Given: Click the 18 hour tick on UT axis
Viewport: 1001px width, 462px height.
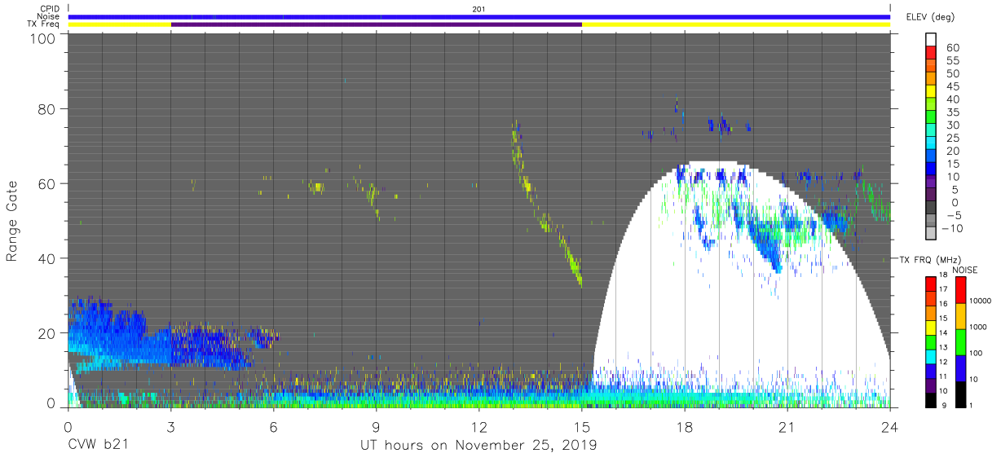Looking at the screenshot, I should [685, 426].
